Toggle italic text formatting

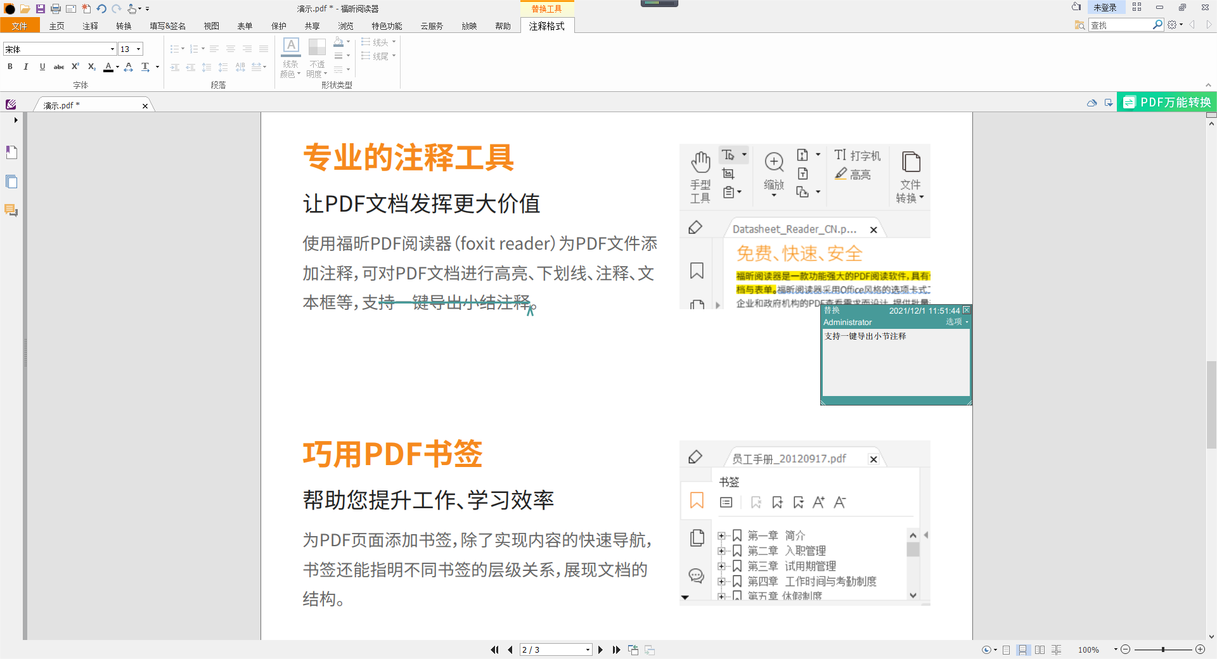(26, 67)
